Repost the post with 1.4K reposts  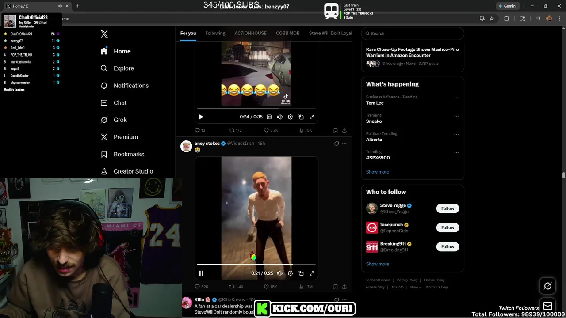236,287
